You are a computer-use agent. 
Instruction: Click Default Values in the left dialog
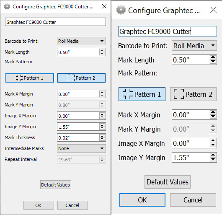[56, 184]
